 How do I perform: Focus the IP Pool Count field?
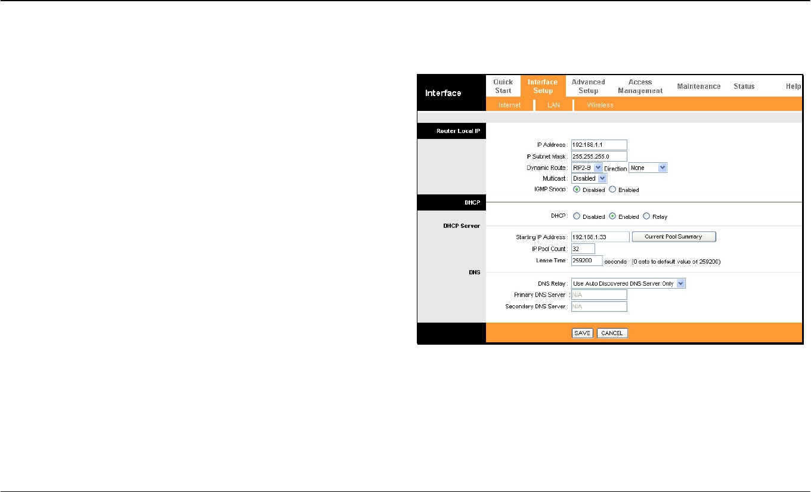pyautogui.click(x=583, y=249)
